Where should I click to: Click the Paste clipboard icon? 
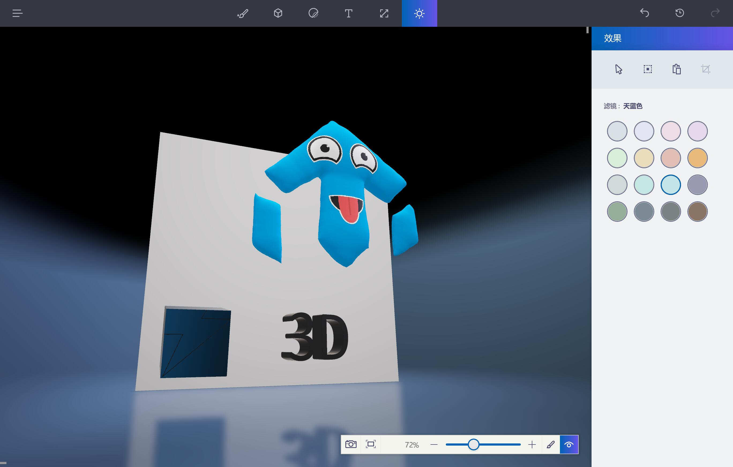[676, 69]
